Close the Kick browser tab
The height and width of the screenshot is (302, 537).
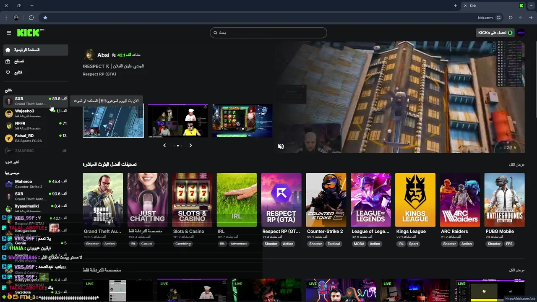click(464, 6)
